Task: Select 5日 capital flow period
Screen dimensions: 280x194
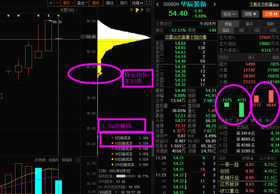Action: pyautogui.click(x=257, y=30)
